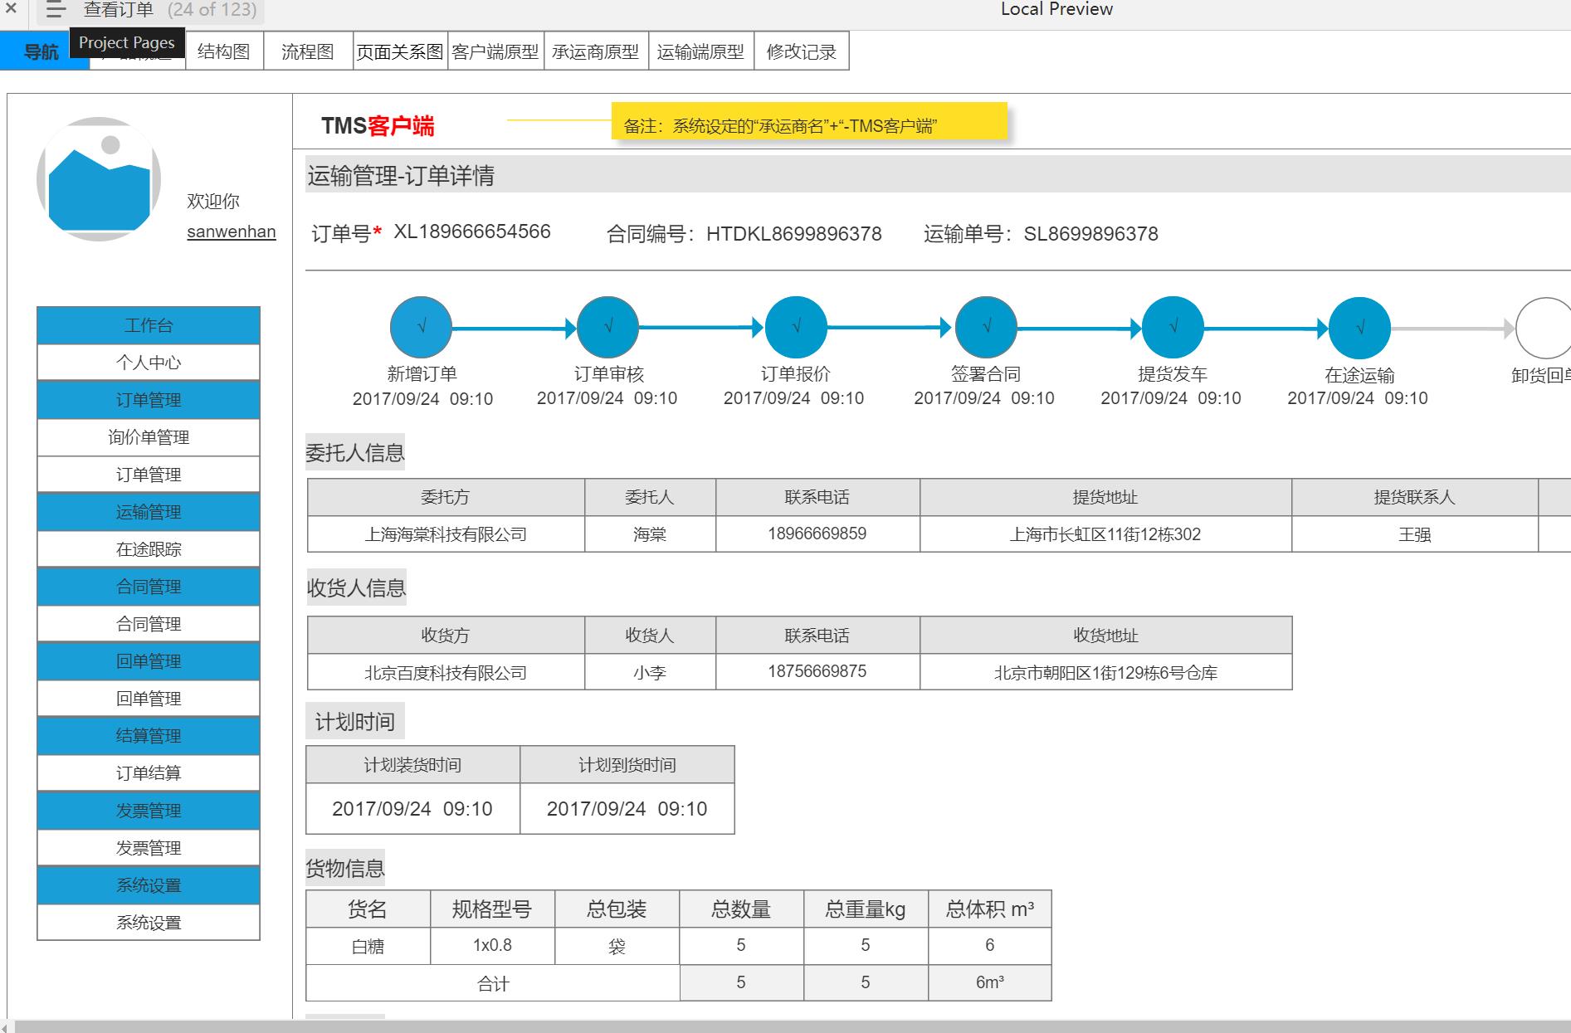Open 在途跟踪 in the sidebar
Viewport: 1571px width, 1033px height.
pos(149,549)
